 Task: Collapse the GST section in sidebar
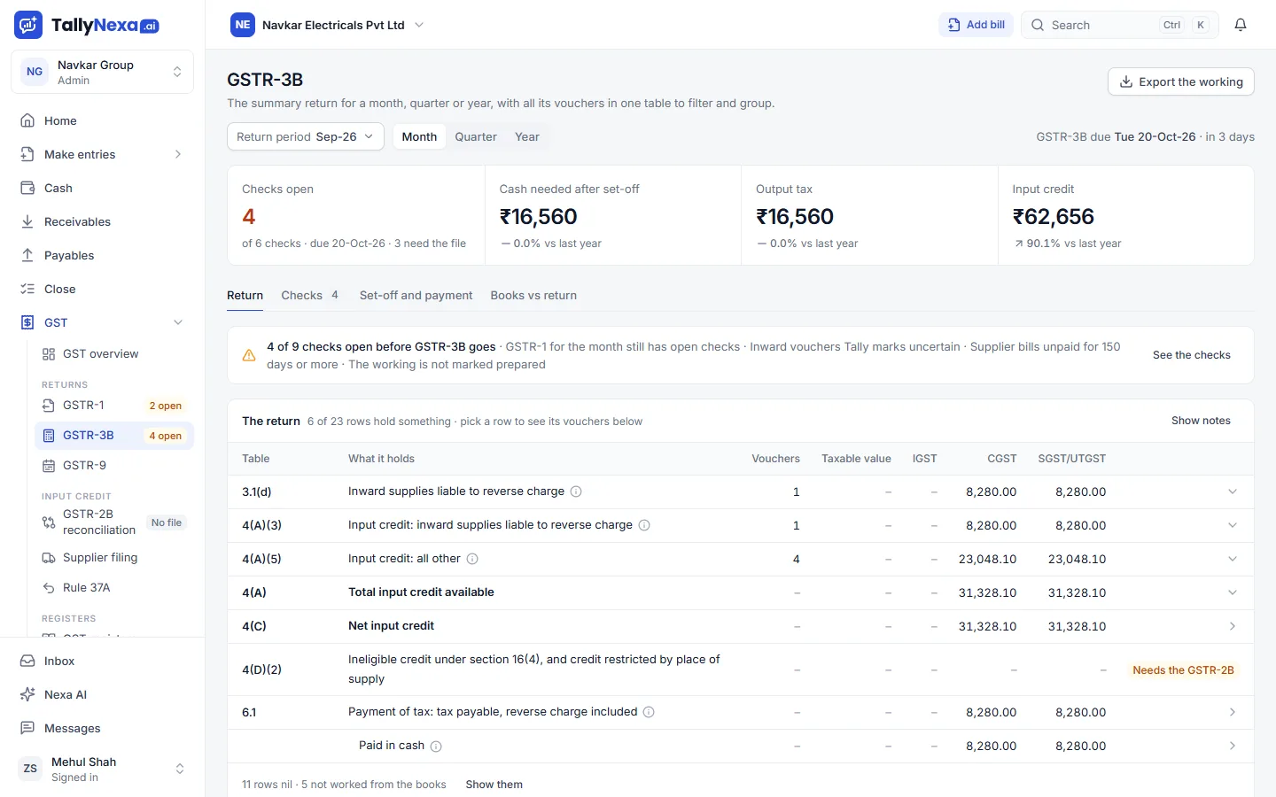coord(178,322)
